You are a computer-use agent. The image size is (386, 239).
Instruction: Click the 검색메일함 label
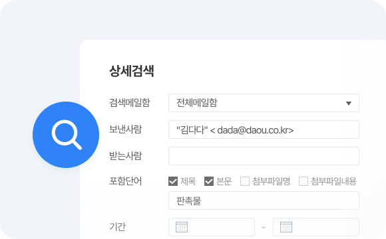click(130, 103)
